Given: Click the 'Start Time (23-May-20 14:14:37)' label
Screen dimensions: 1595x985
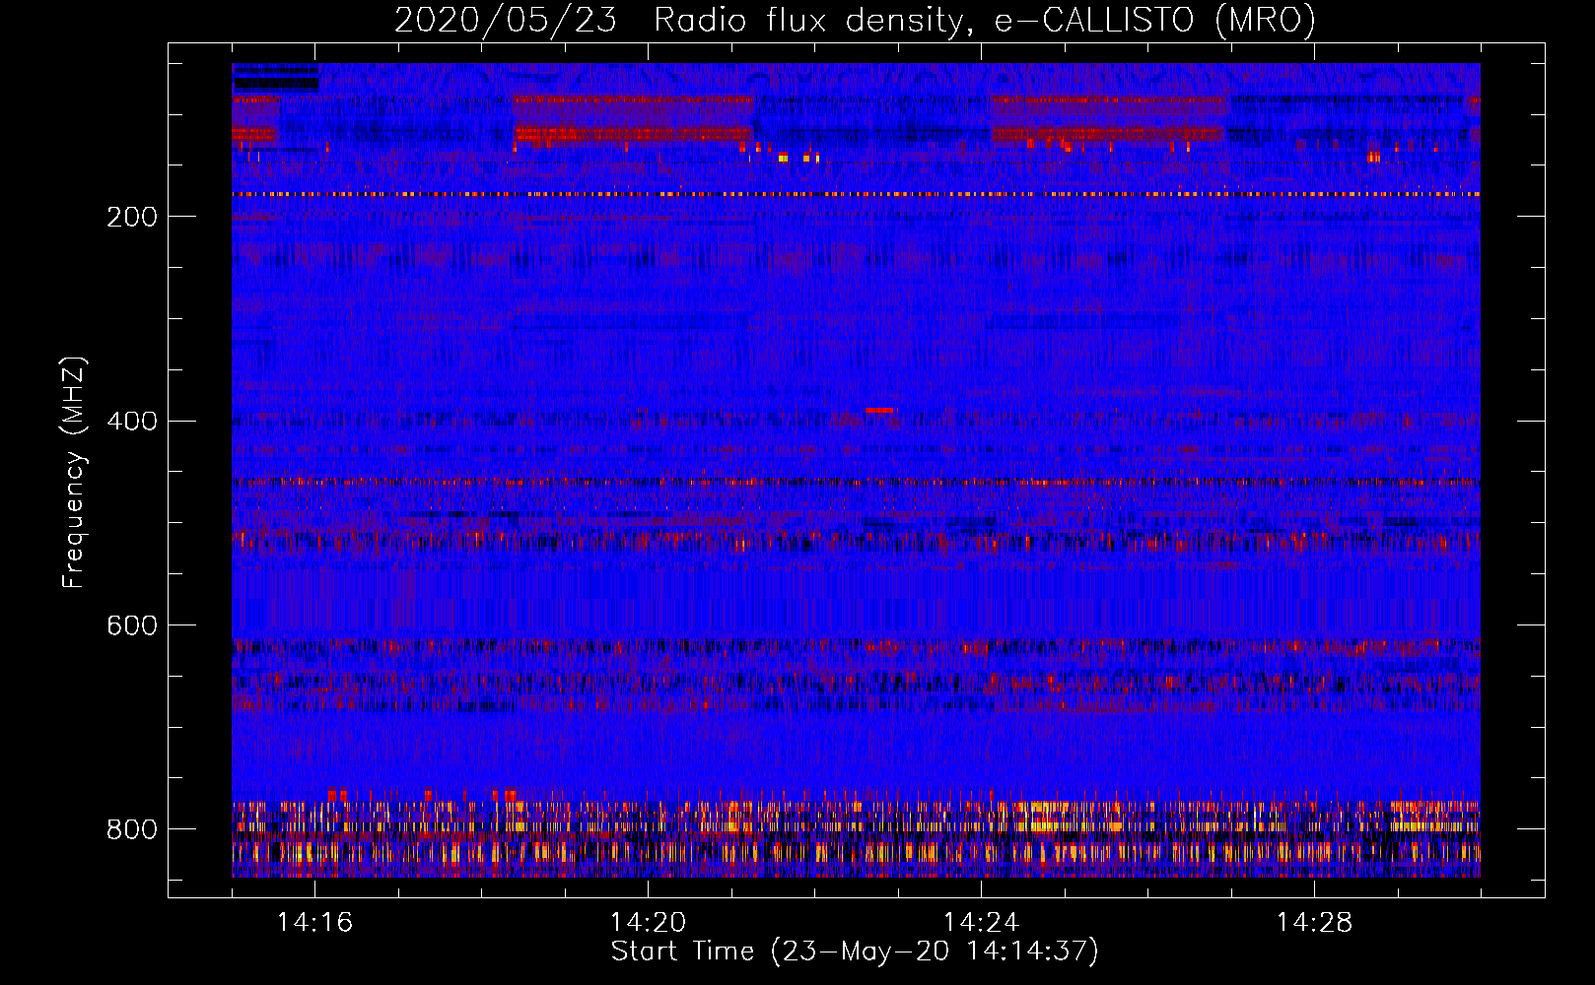Looking at the screenshot, I should click(855, 952).
